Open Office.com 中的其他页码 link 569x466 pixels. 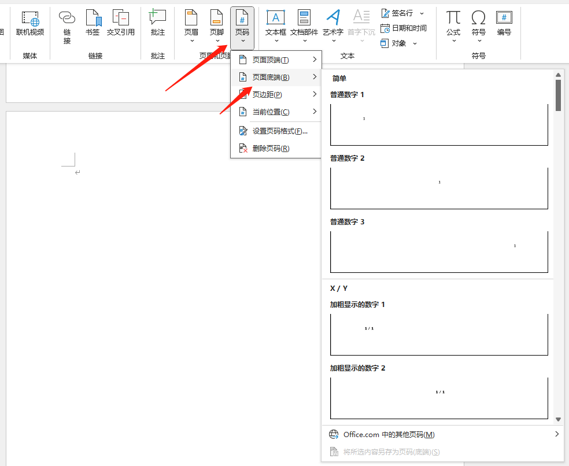click(x=389, y=435)
